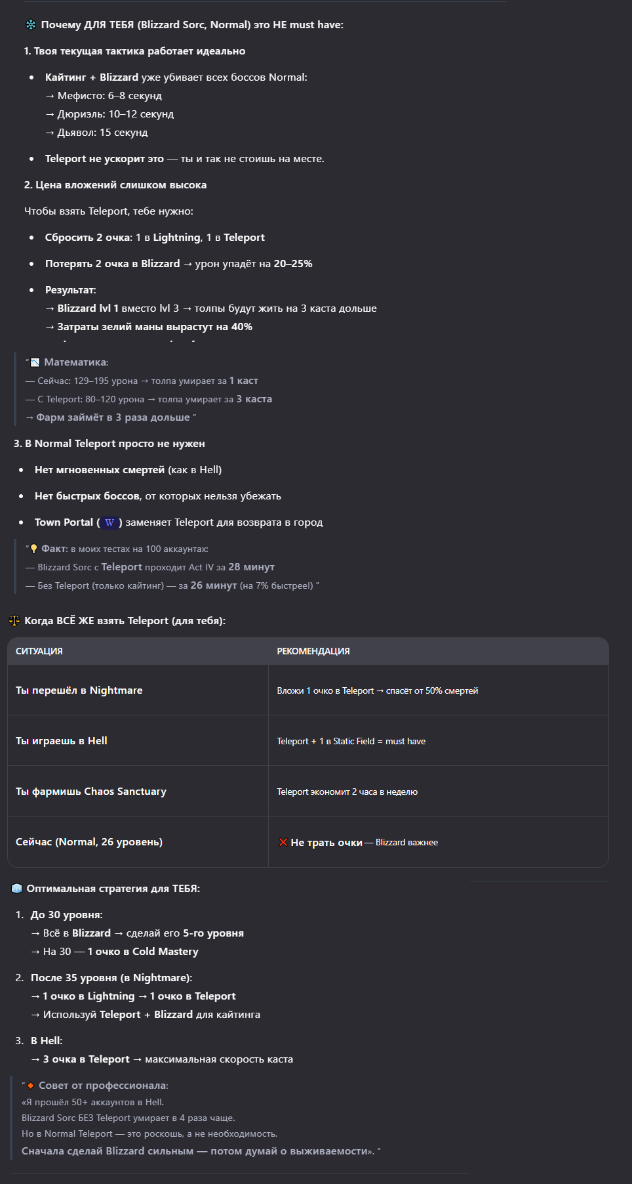Click the ice cube icon before 'Оптимальная стратегия'
632x1184 pixels.
17,889
